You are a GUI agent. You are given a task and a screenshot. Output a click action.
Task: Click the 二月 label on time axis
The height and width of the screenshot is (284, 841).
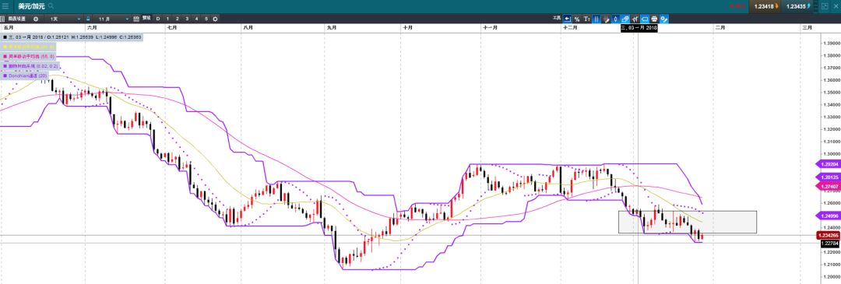point(720,27)
